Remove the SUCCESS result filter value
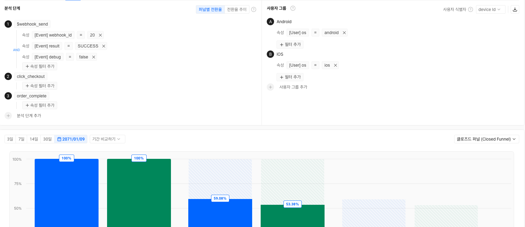The height and width of the screenshot is (227, 525). coord(104,46)
